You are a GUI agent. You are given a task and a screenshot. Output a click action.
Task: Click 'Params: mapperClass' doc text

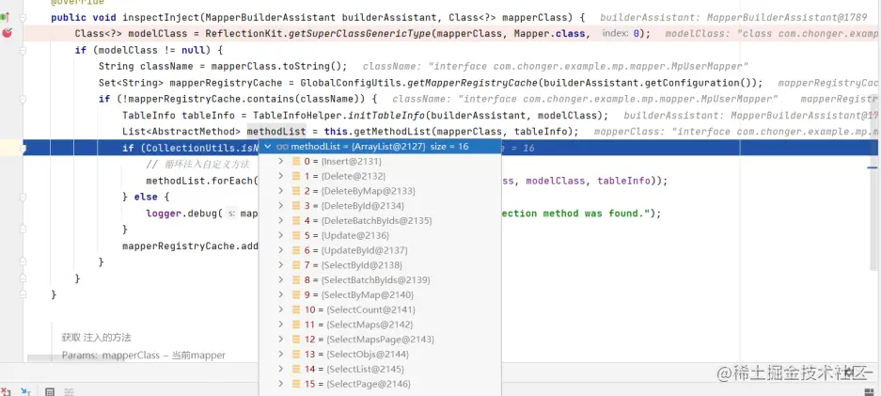[111, 356]
